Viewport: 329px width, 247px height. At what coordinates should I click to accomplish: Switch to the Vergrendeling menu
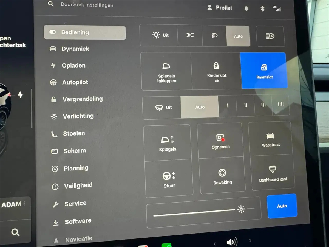pos(82,99)
